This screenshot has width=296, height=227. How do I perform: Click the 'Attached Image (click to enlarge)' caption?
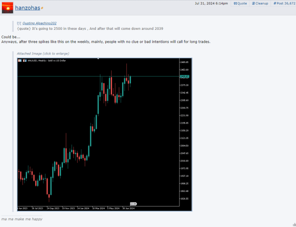[x=43, y=54]
